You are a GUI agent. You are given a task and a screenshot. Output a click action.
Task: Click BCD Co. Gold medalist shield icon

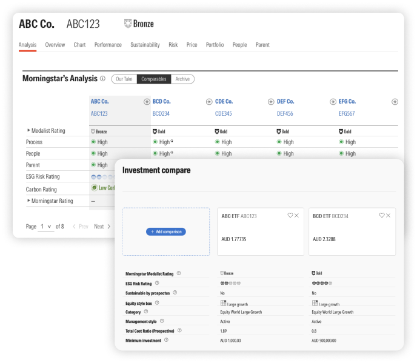point(155,132)
